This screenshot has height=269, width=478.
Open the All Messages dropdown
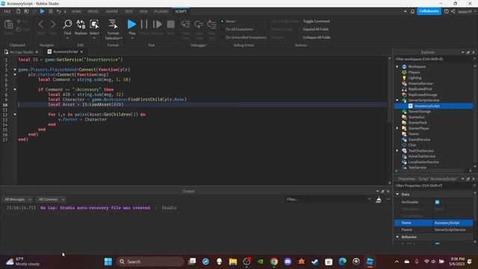[17, 200]
